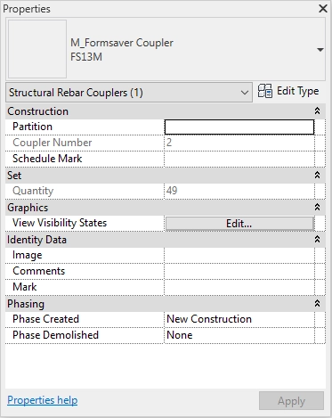Screen dimensions: 332x418
Task: Click the Schedule Mark value field
Action: 239,159
